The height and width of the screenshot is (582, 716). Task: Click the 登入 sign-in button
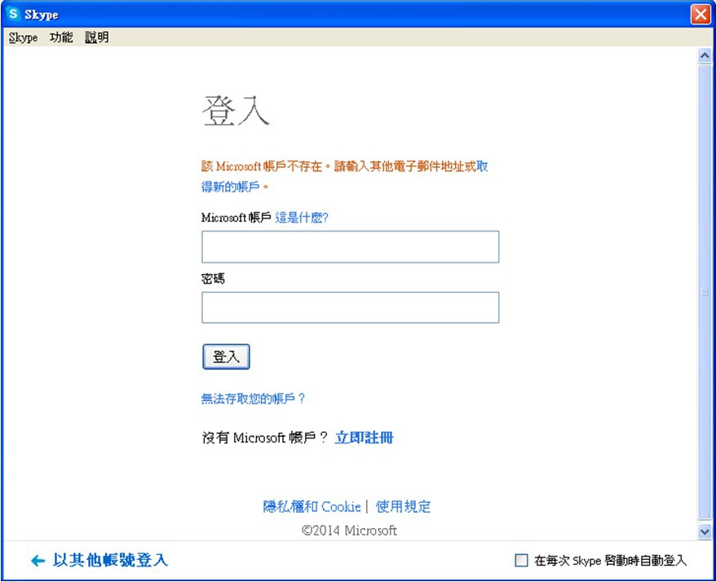(226, 356)
